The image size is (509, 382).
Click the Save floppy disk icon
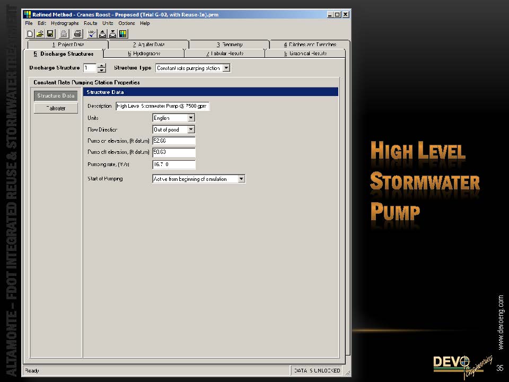click(x=50, y=33)
